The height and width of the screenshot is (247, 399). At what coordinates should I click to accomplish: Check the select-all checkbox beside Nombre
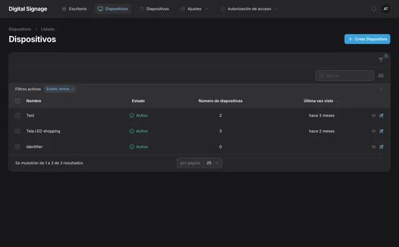click(x=17, y=101)
